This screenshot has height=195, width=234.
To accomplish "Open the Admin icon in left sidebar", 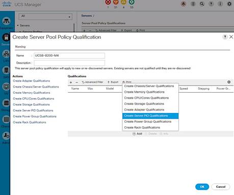I will tap(6, 135).
